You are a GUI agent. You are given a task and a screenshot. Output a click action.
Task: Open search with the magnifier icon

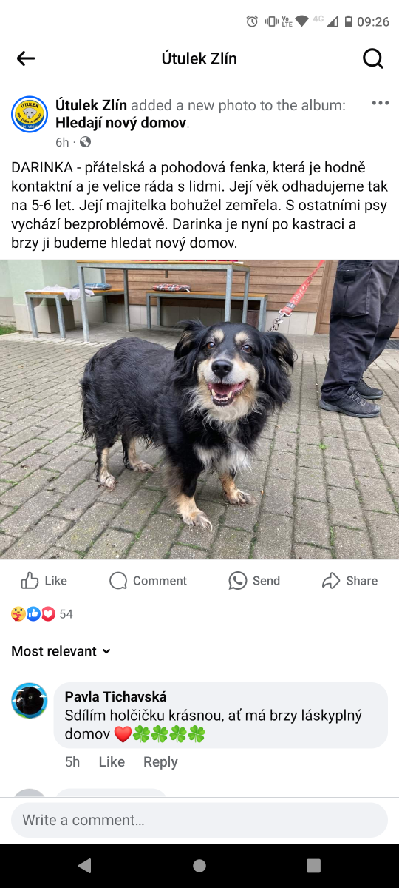(x=373, y=58)
